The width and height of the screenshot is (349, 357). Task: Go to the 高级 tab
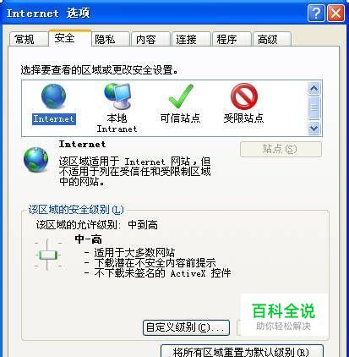tap(272, 39)
